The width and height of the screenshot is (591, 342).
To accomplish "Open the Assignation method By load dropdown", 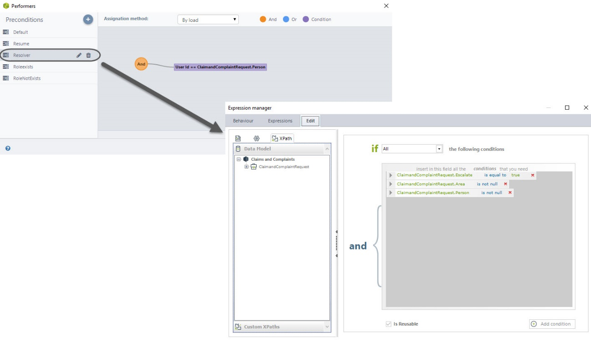I will point(208,20).
